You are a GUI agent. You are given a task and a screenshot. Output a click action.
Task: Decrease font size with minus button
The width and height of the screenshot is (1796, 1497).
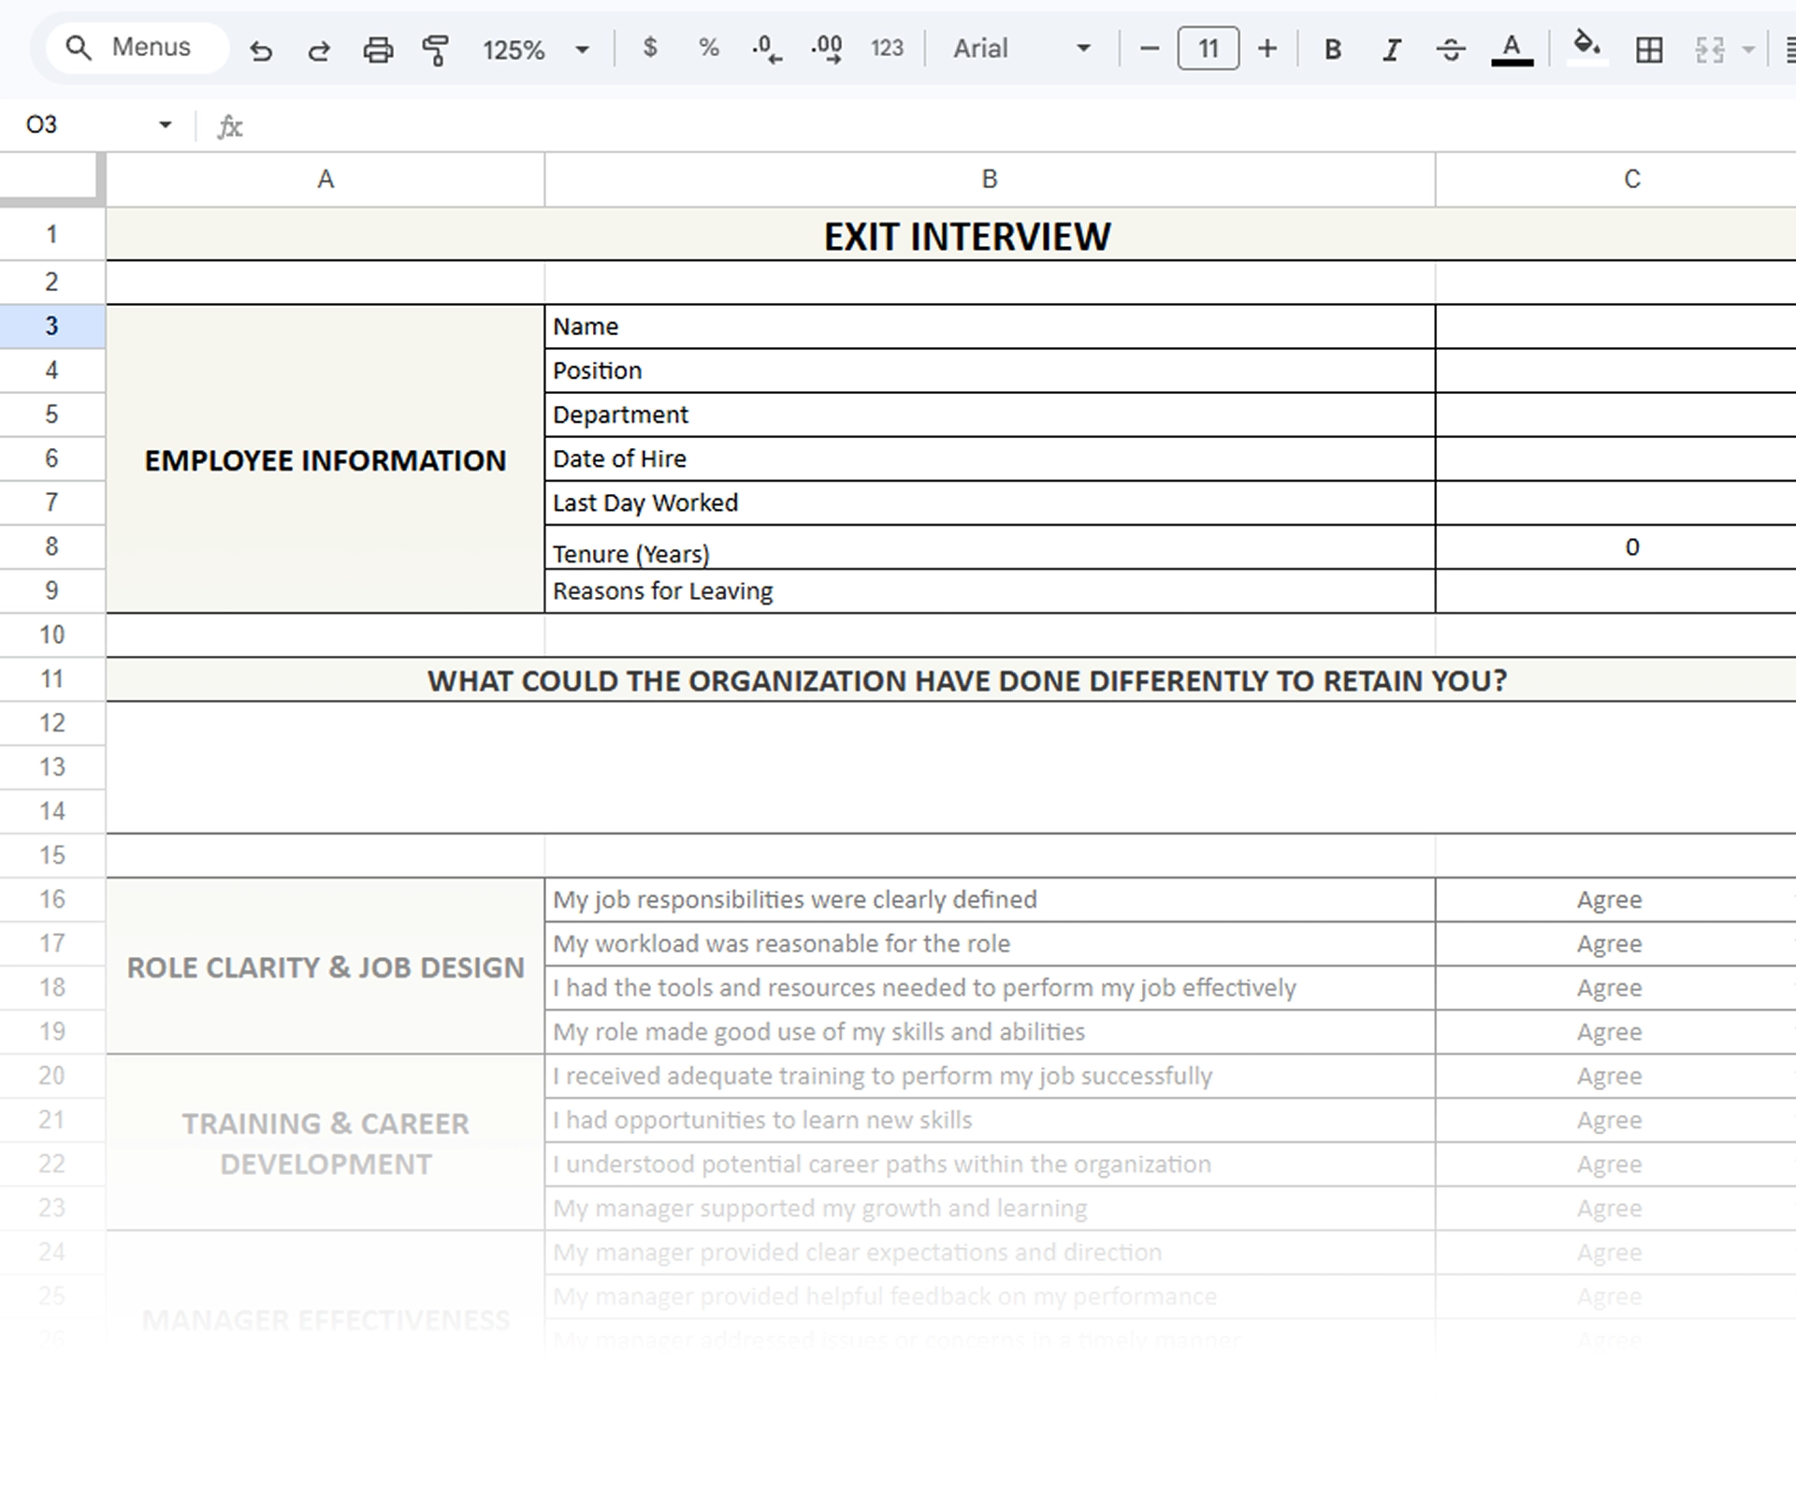[x=1150, y=48]
